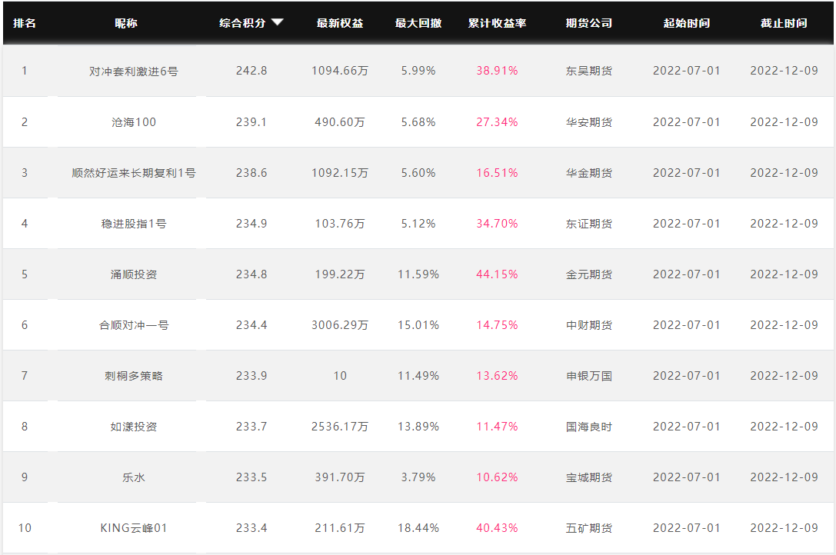
Task: Click equity value 1094.66万
Action: coord(340,71)
